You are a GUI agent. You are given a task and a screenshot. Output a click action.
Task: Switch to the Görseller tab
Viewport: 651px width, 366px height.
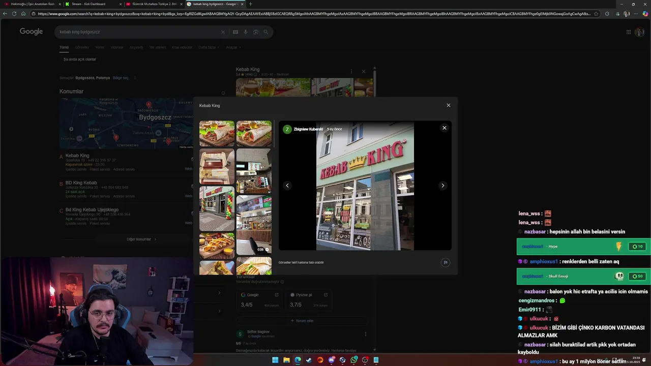[x=82, y=47]
